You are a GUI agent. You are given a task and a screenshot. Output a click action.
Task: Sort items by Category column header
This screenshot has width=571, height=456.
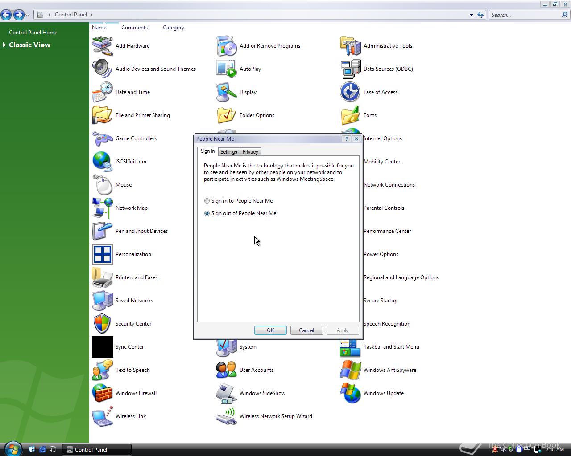click(174, 28)
